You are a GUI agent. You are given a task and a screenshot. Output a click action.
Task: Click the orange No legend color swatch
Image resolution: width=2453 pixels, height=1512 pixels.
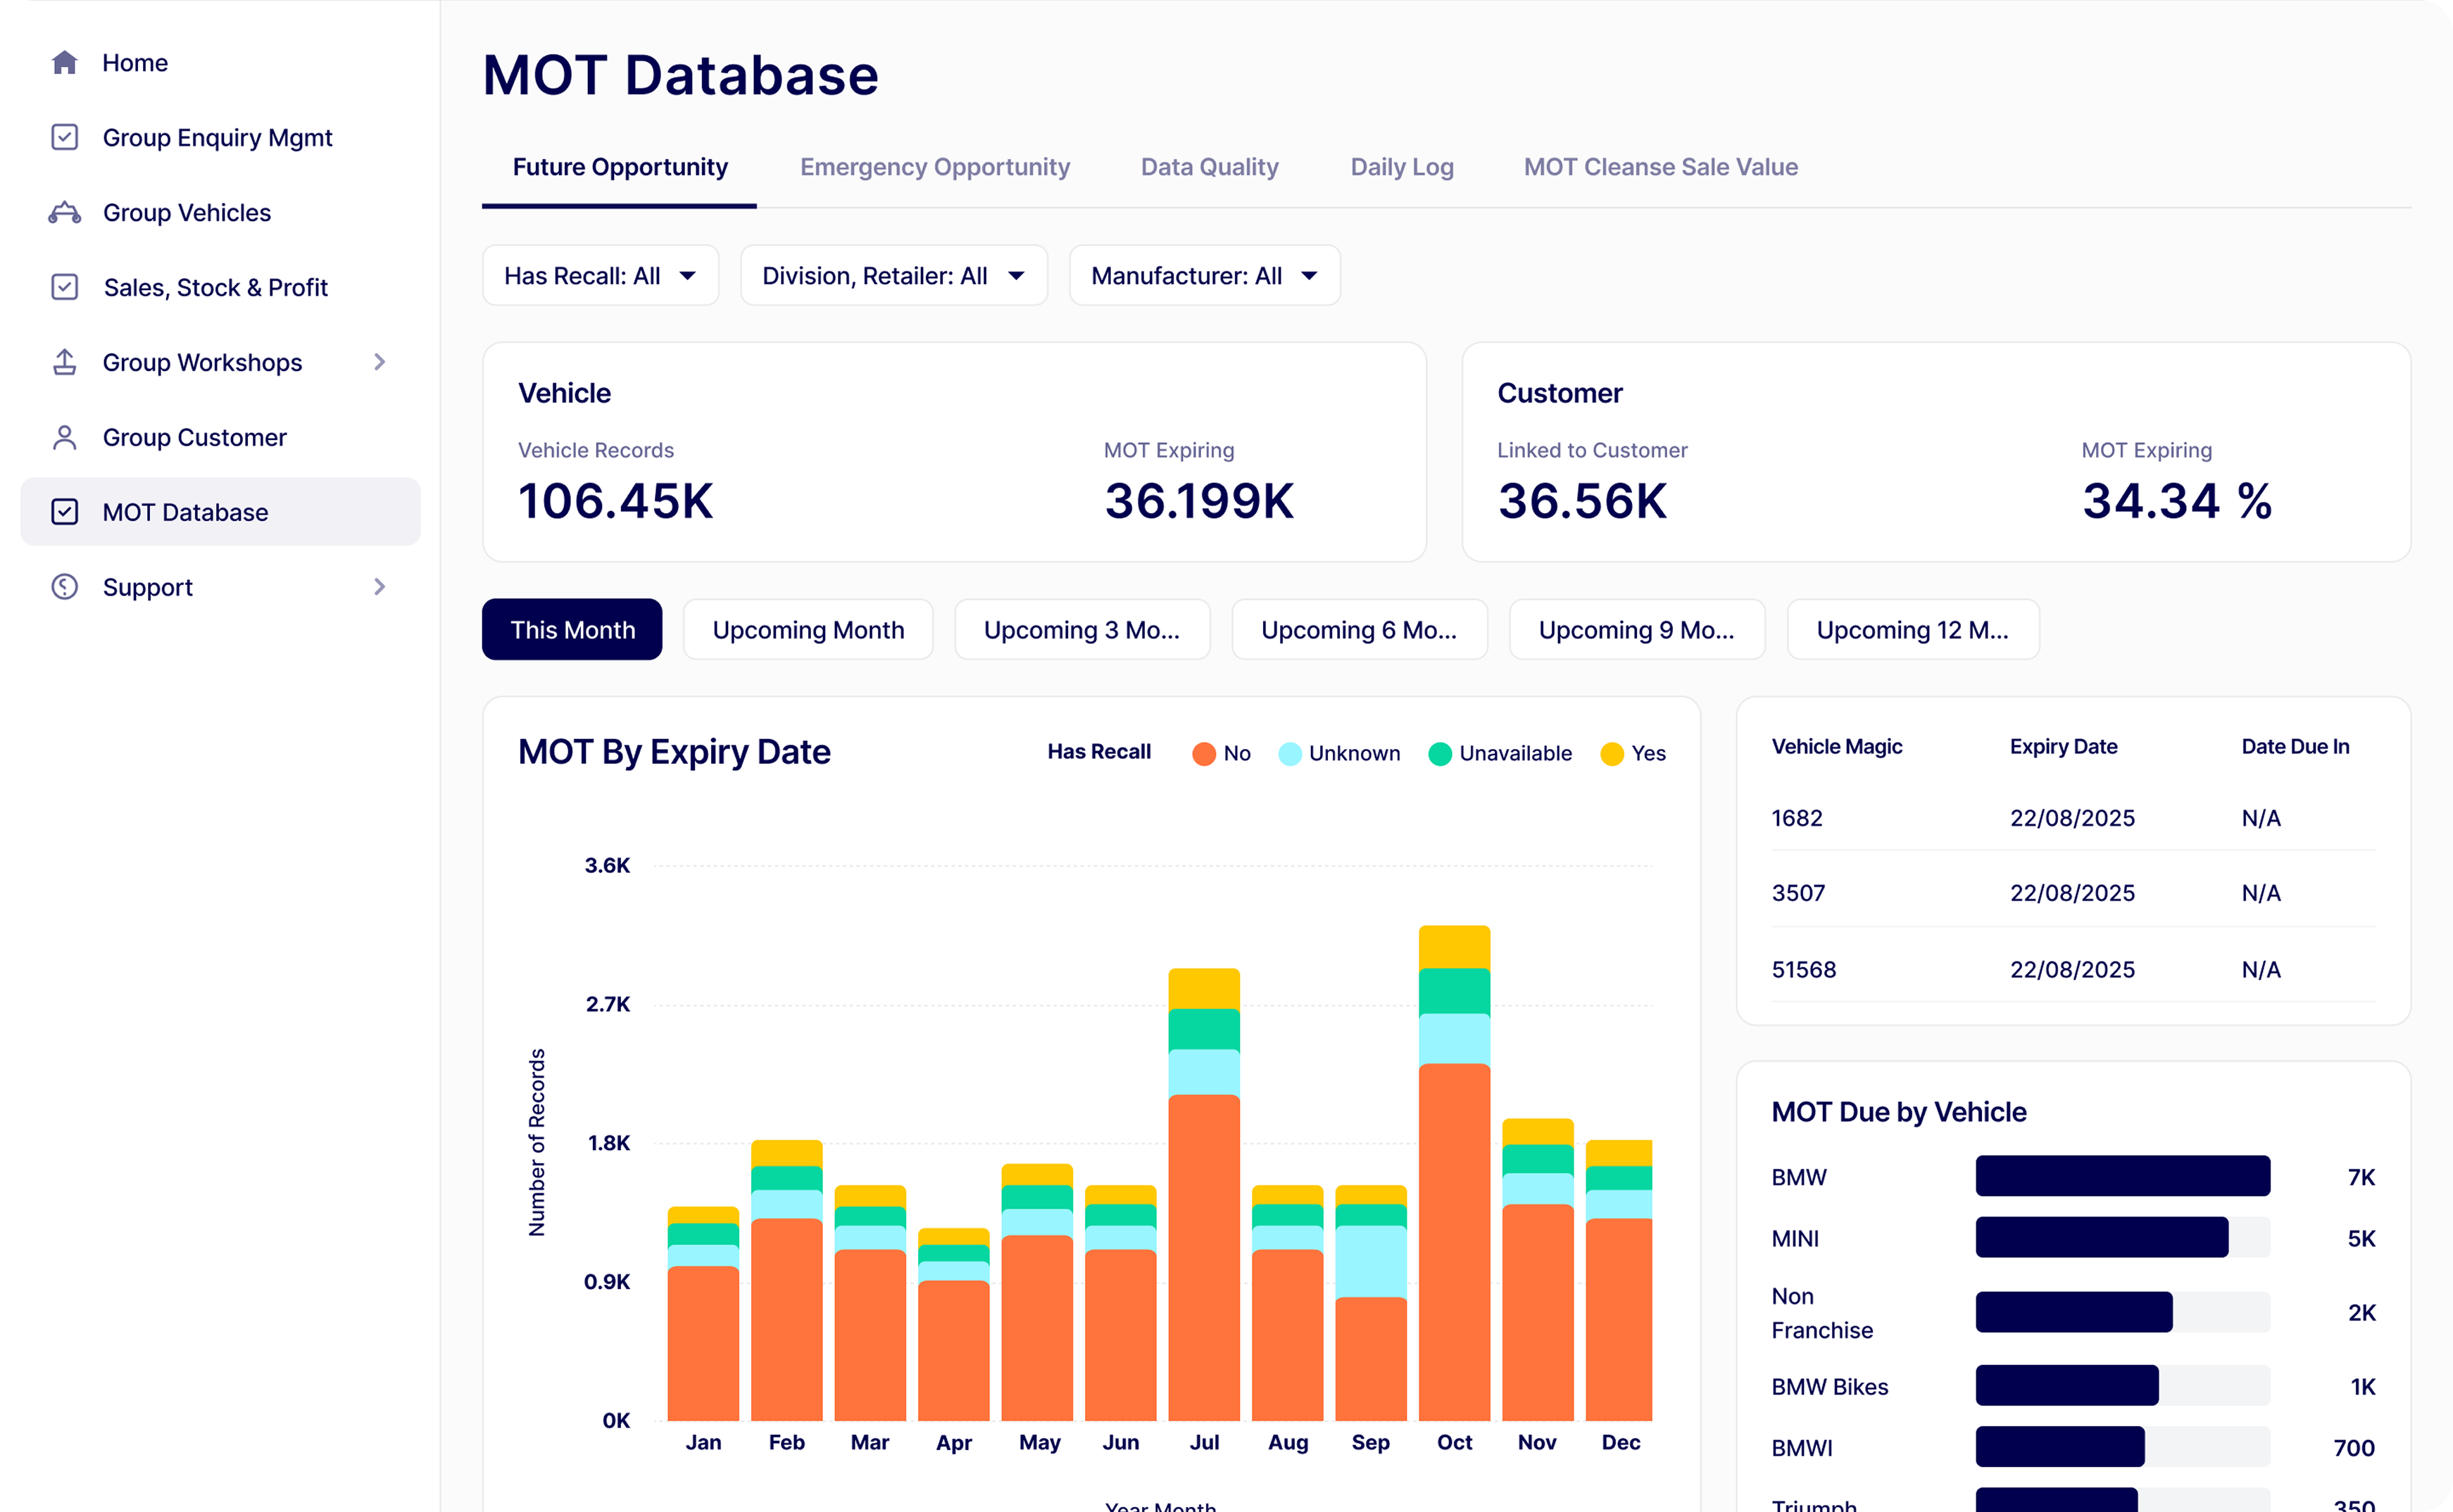coord(1204,754)
